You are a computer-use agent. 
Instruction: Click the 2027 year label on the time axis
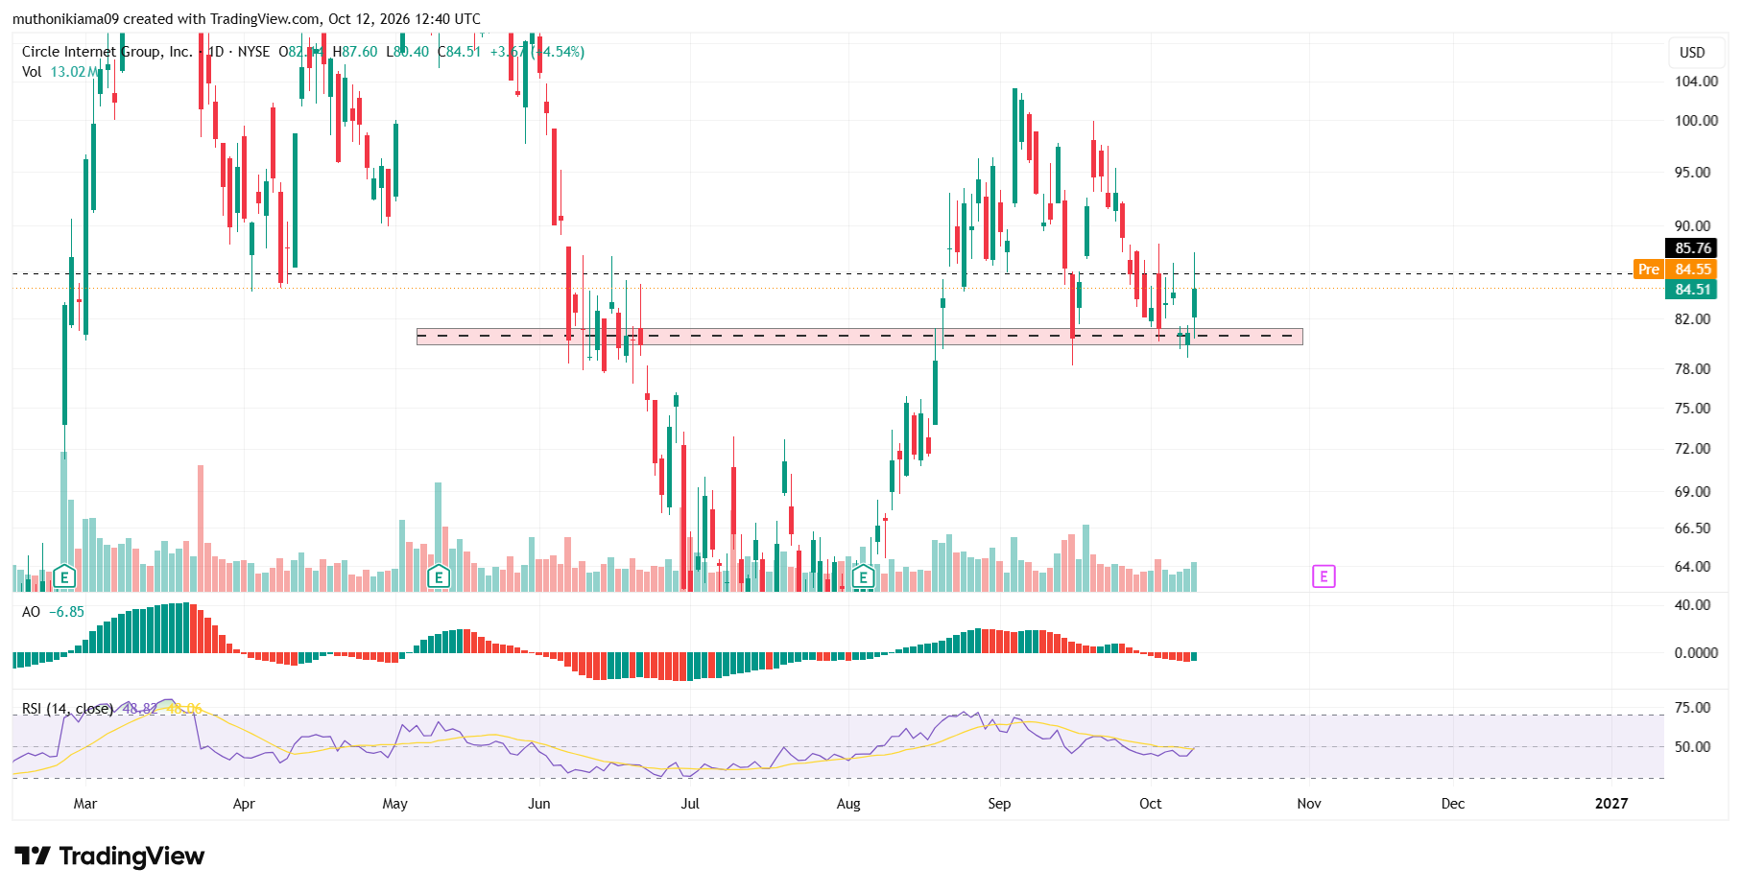click(x=1611, y=804)
